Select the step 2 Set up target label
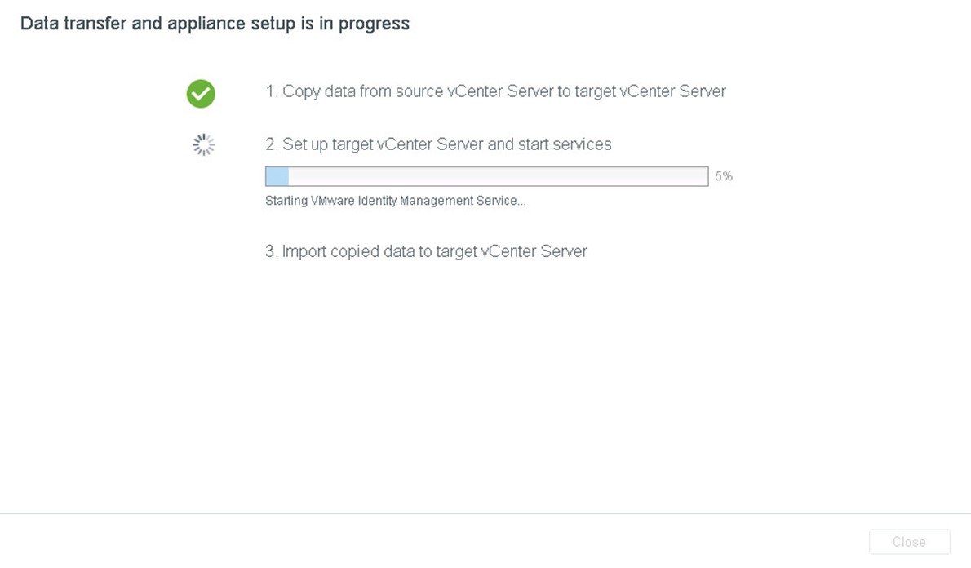 pyautogui.click(x=438, y=144)
